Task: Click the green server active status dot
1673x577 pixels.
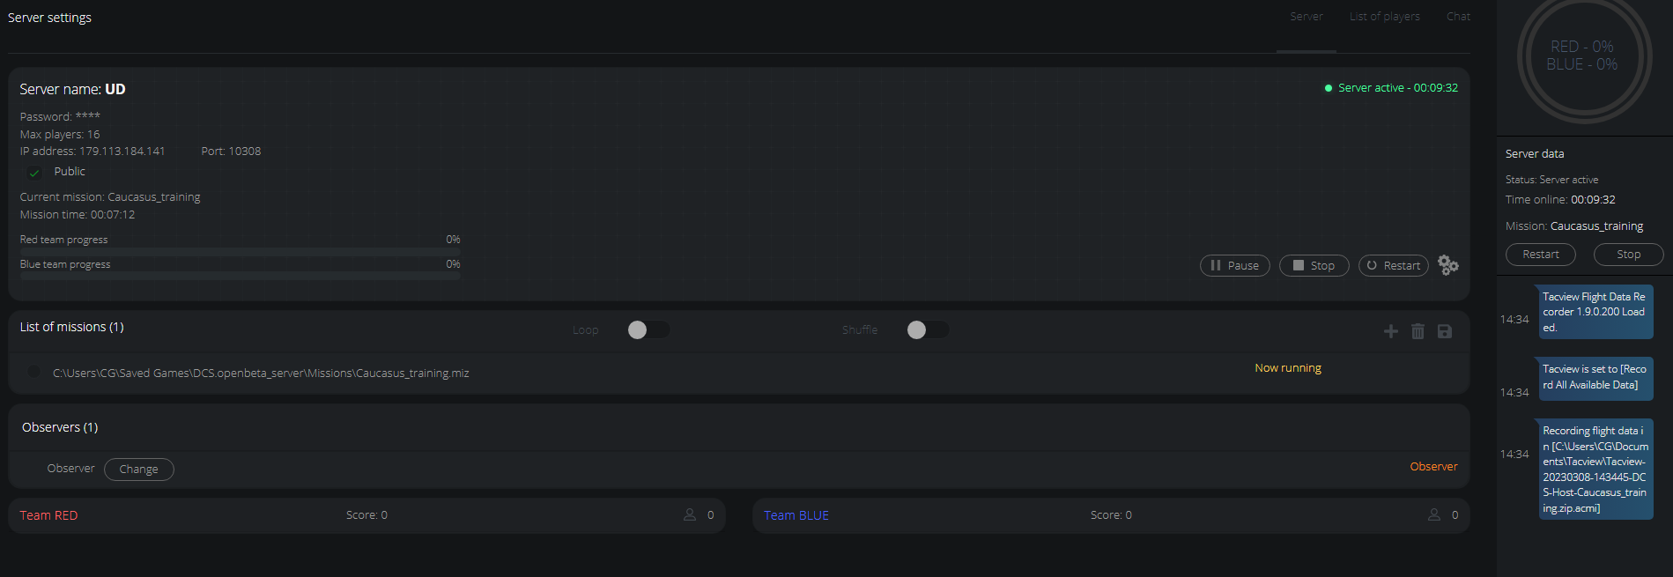Action: 1329,88
